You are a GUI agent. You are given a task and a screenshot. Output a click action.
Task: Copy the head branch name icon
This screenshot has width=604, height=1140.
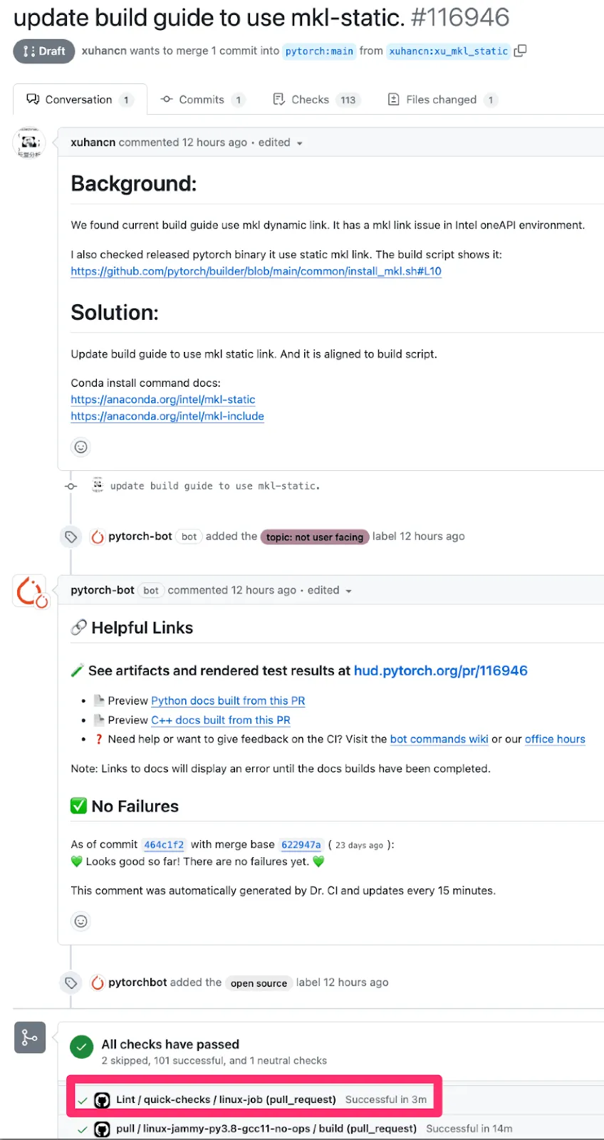tap(521, 51)
